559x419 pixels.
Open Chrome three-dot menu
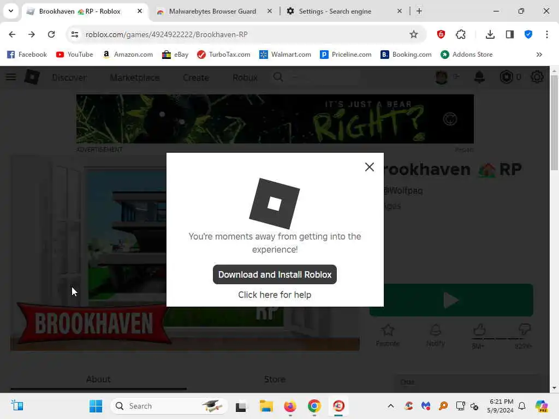(547, 34)
